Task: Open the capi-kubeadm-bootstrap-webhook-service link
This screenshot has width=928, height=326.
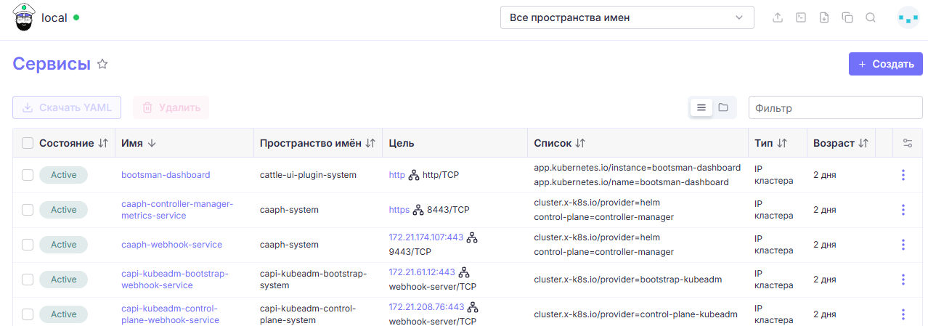Action: [175, 280]
